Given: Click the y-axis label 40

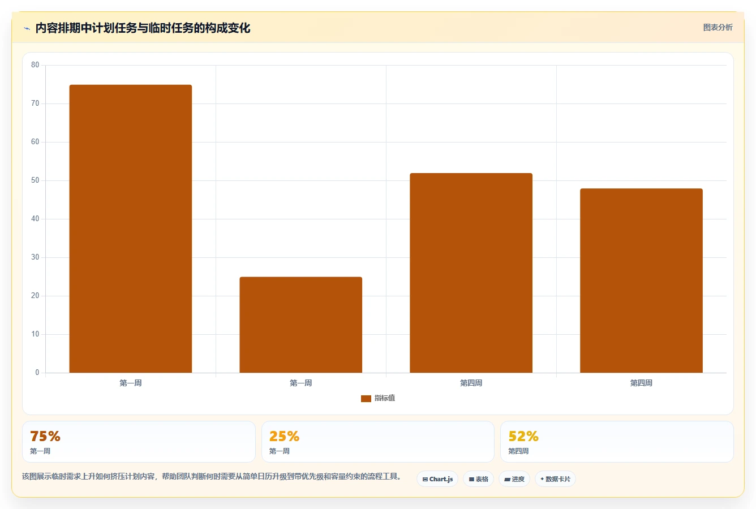Looking at the screenshot, I should click(x=35, y=219).
